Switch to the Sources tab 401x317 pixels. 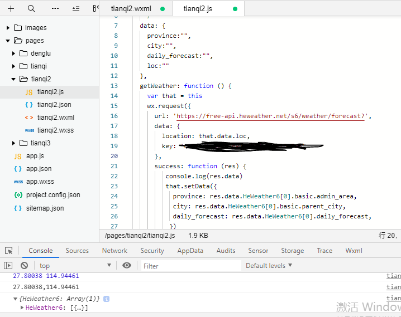click(x=77, y=251)
